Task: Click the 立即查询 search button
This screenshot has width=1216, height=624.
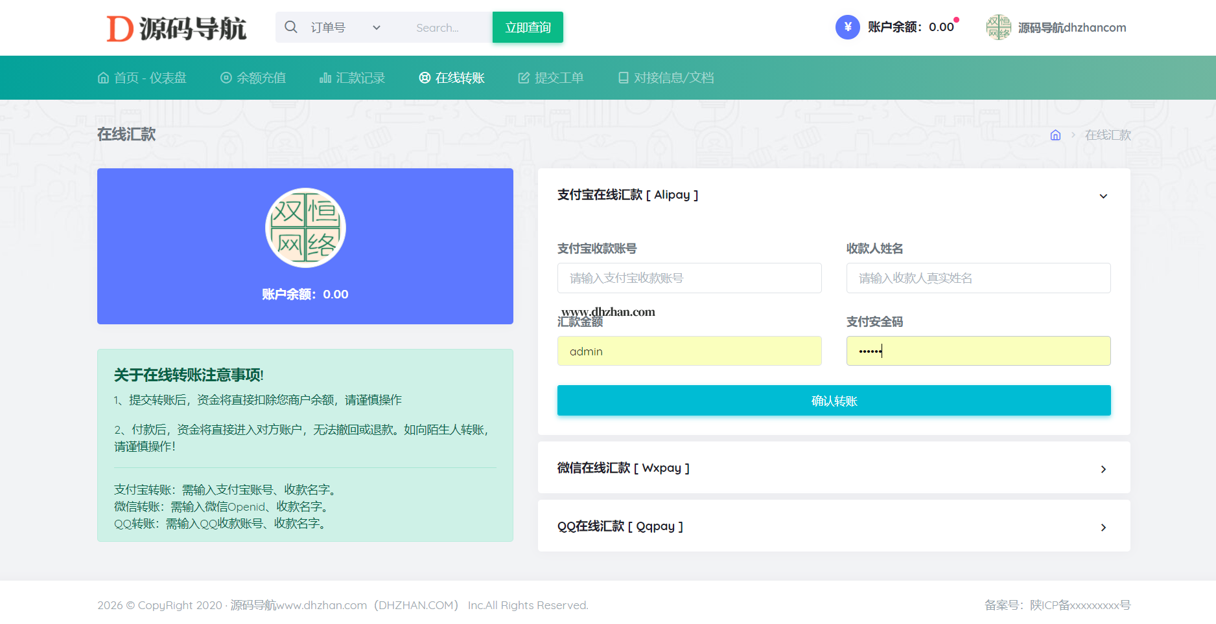Action: [528, 27]
